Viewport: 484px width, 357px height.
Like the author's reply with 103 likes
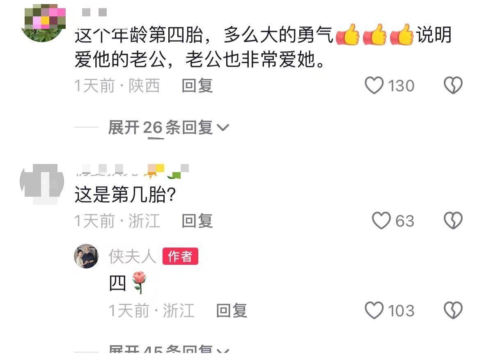pyautogui.click(x=374, y=310)
